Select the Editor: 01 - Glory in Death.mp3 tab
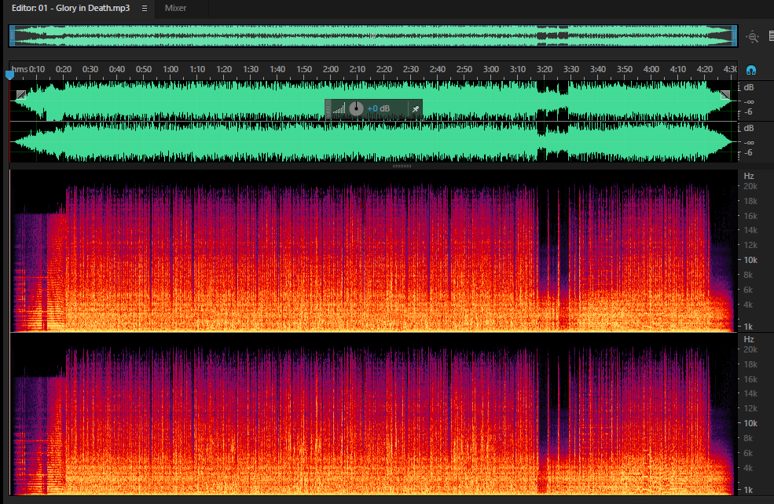 tap(71, 8)
